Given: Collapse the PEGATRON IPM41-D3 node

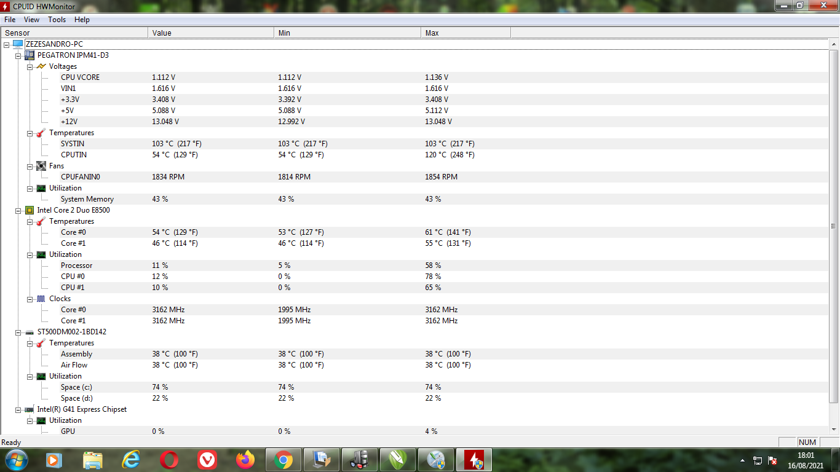Looking at the screenshot, I should [18, 55].
